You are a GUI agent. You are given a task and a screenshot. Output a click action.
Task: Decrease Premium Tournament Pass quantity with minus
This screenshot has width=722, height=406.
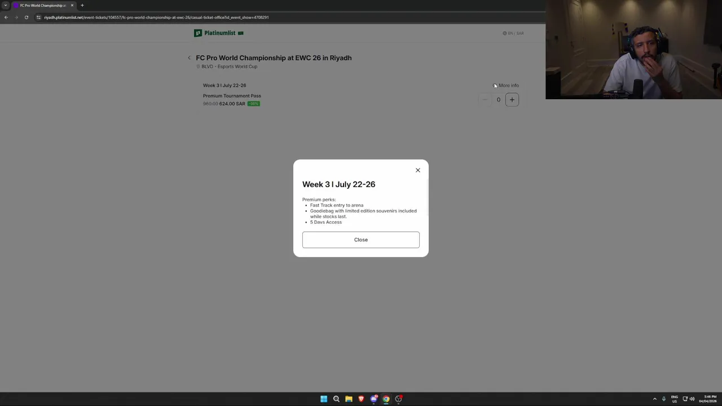coord(485,100)
